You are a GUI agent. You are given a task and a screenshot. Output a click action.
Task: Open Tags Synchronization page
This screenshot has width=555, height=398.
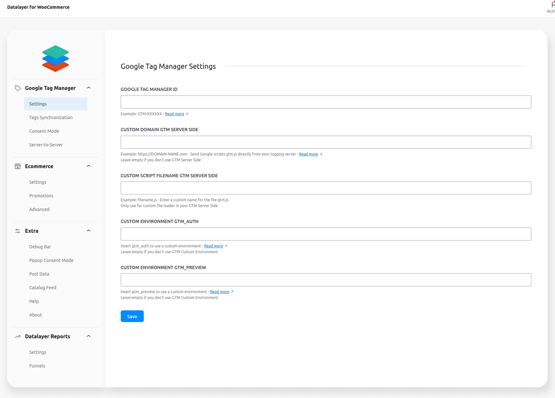(51, 118)
